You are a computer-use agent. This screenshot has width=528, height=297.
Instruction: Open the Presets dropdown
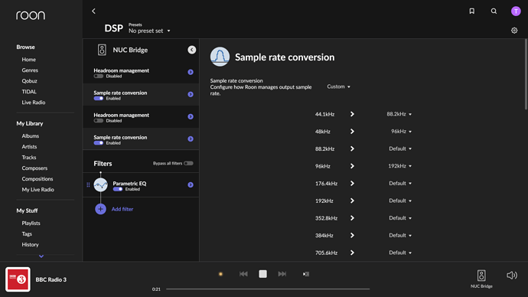pyautogui.click(x=149, y=31)
